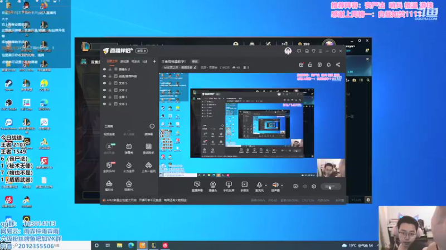
Task: Toggle the preview eye icon in the bottom bar
Action: pos(305,187)
